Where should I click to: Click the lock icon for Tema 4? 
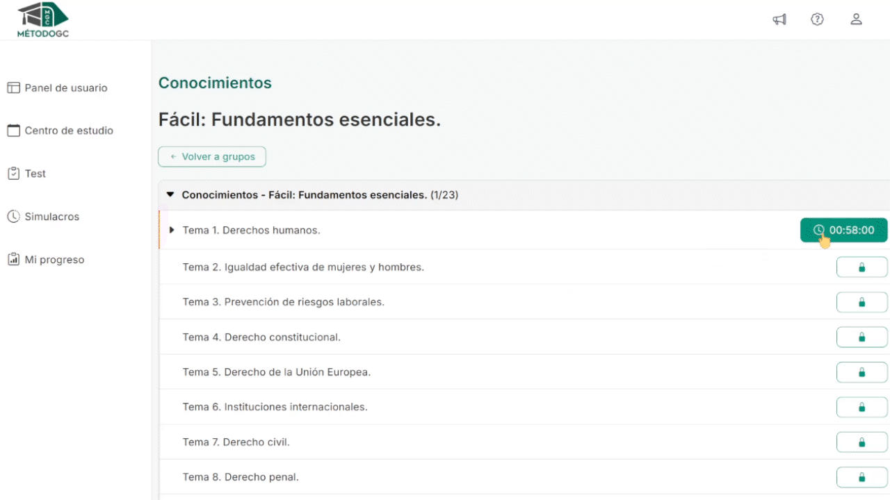pyautogui.click(x=861, y=337)
